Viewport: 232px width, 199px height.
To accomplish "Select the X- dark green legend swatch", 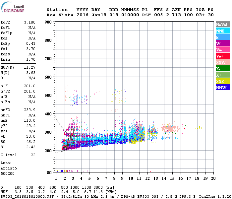I will click(223, 69).
